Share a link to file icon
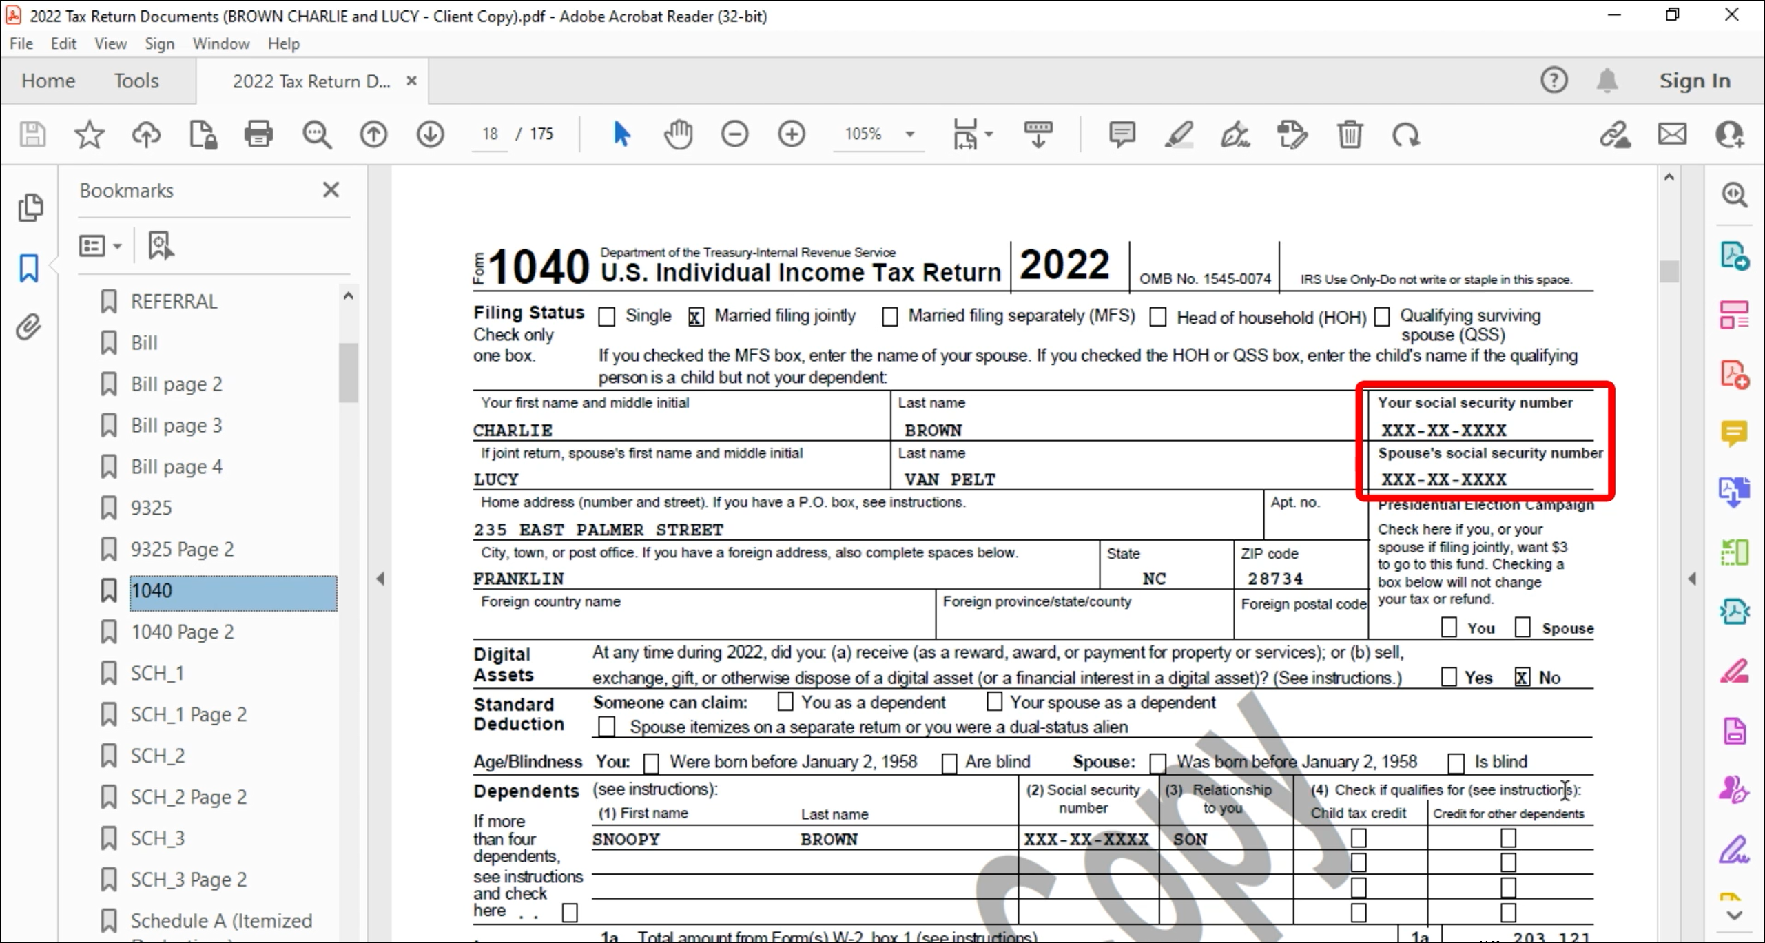1765x943 pixels. pos(1615,134)
